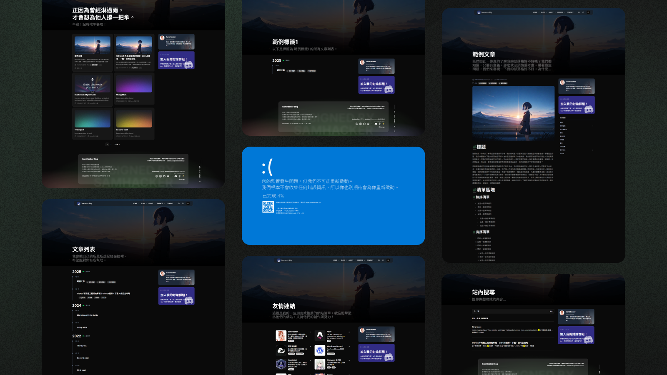Open Using MDX card thumbnail on homepage
The height and width of the screenshot is (375, 667).
[x=134, y=83]
